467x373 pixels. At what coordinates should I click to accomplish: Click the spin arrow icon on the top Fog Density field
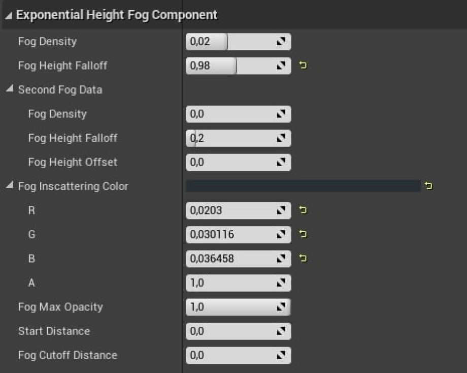(x=281, y=42)
